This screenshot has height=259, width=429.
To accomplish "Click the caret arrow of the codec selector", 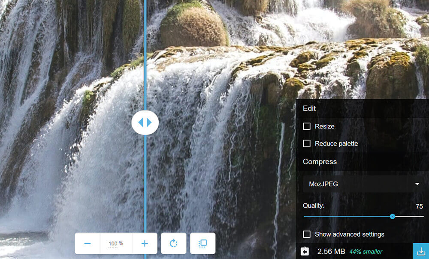I will [x=417, y=184].
